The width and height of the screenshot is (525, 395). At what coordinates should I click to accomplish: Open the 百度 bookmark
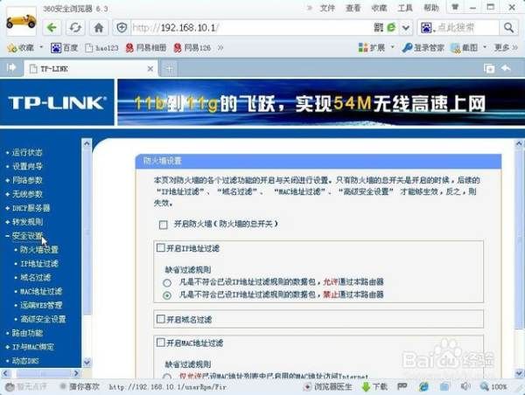coord(64,48)
